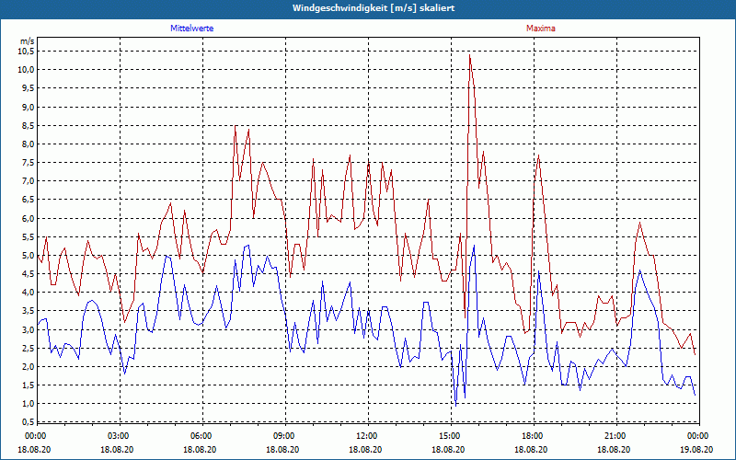Select the 10,0 y-axis value
Viewport: 736px width, 460px height.
27,70
